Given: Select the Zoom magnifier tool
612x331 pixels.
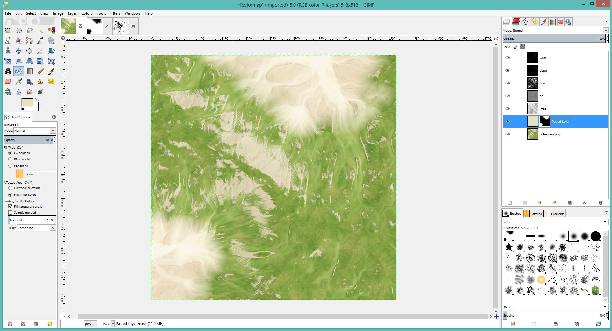Looking at the screenshot, I should 51,41.
